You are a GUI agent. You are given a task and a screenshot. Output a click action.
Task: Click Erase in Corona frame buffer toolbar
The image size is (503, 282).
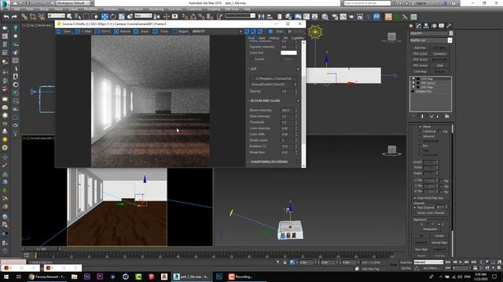click(141, 31)
